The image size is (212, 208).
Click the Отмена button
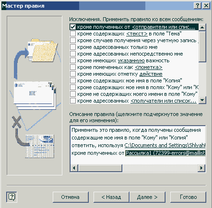[71, 197]
